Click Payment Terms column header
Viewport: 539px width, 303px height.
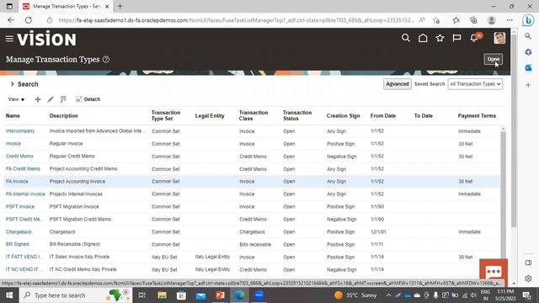477,116
